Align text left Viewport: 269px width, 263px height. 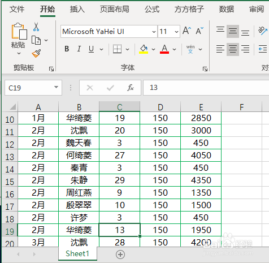[x=220, y=49]
